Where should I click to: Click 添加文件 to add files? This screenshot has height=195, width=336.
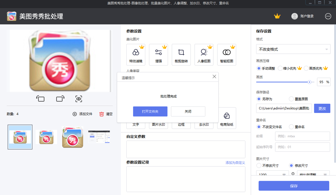coord(83,114)
